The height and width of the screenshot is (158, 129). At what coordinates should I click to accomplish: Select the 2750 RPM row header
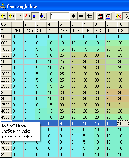6,93
